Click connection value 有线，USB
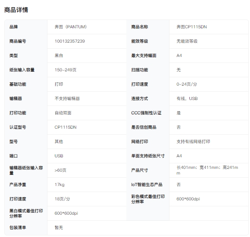The width and height of the screenshot is (250, 237). pos(187,98)
